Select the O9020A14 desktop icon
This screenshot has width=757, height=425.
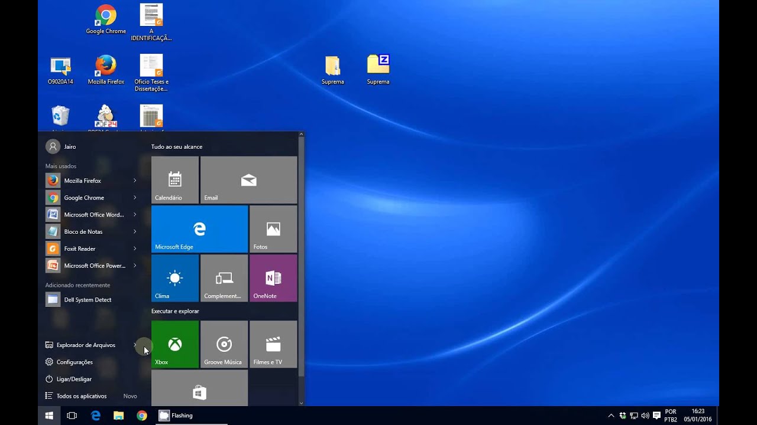[x=60, y=70]
